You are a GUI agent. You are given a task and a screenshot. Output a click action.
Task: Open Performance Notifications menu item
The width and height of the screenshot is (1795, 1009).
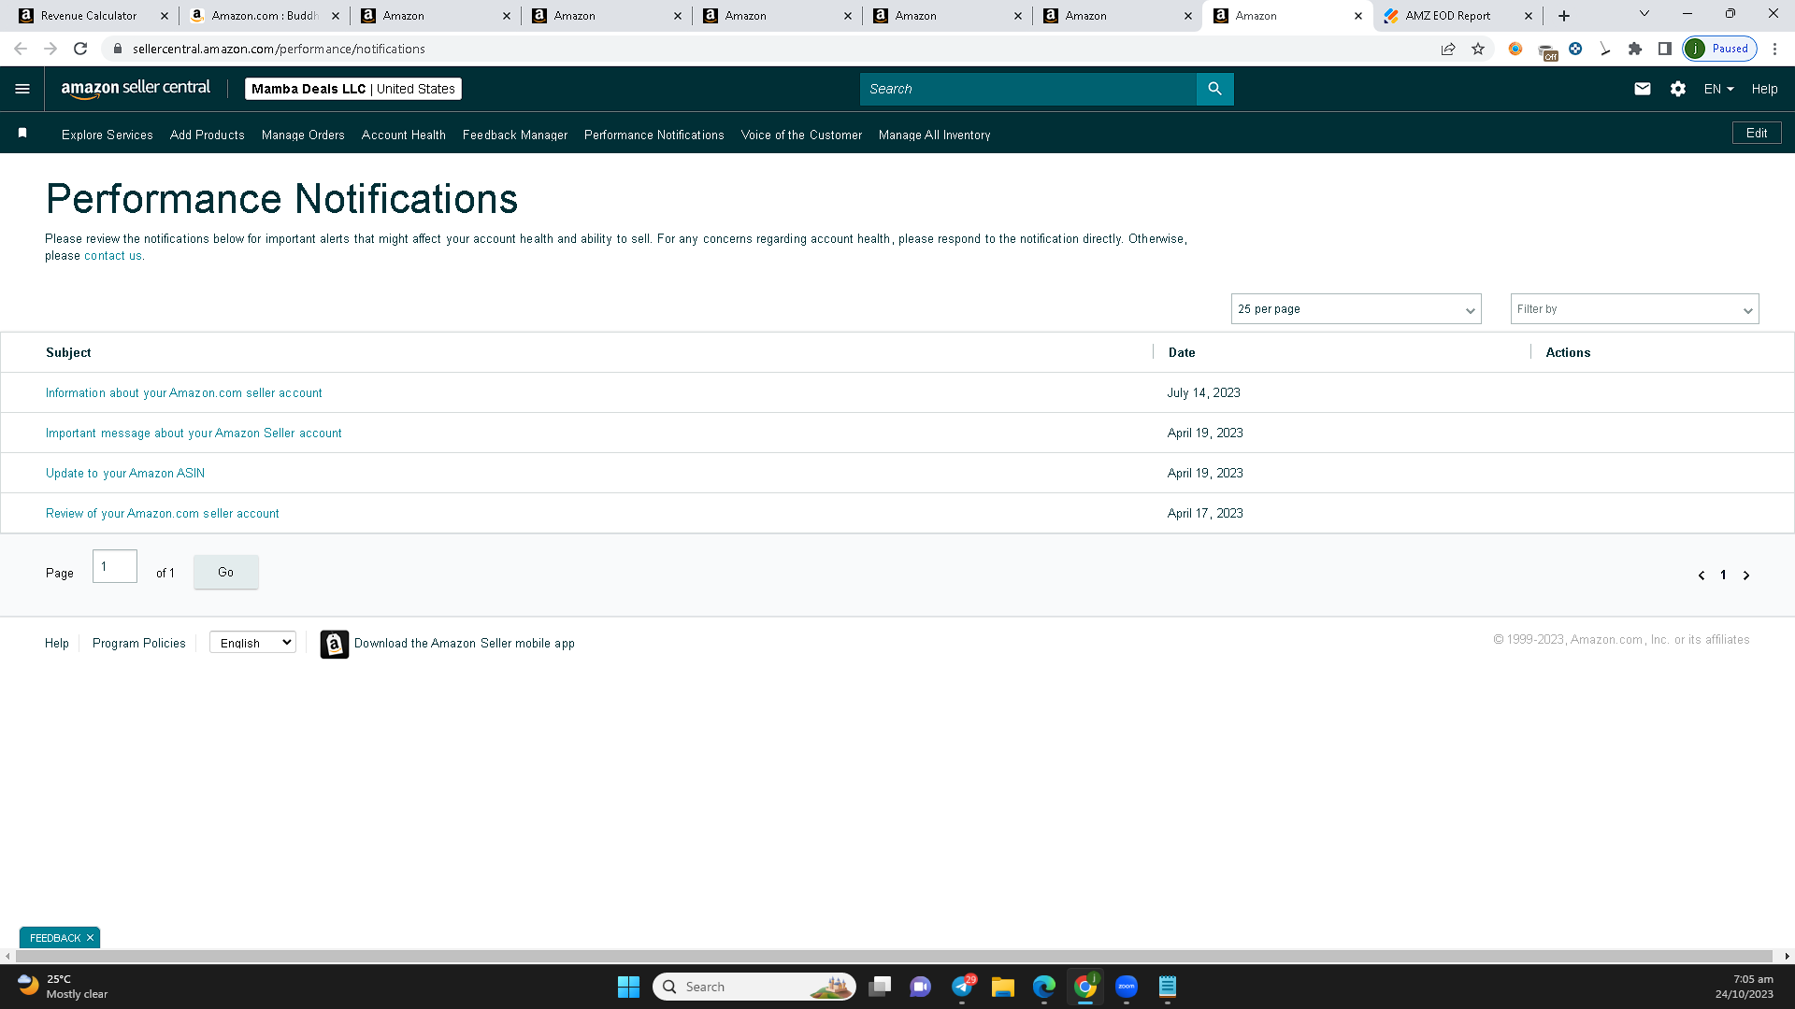point(654,135)
